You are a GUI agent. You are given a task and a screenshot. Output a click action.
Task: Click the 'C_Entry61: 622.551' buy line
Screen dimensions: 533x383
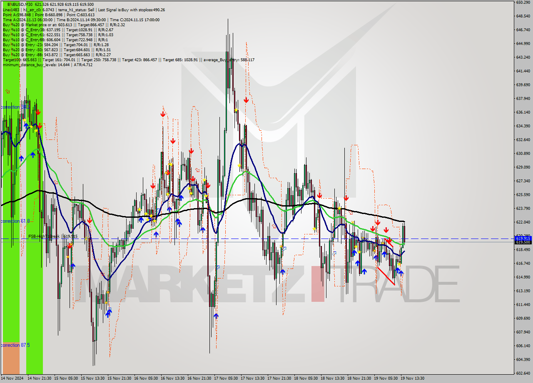58,35
